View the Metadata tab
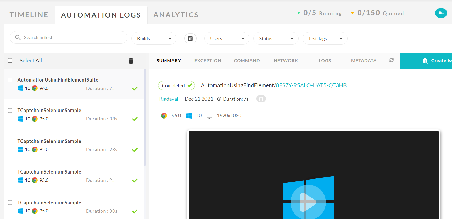 click(x=364, y=61)
